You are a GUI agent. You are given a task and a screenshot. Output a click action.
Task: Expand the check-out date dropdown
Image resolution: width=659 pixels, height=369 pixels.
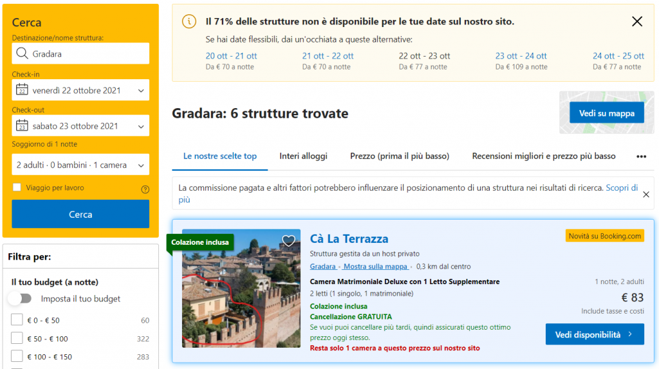(80, 126)
